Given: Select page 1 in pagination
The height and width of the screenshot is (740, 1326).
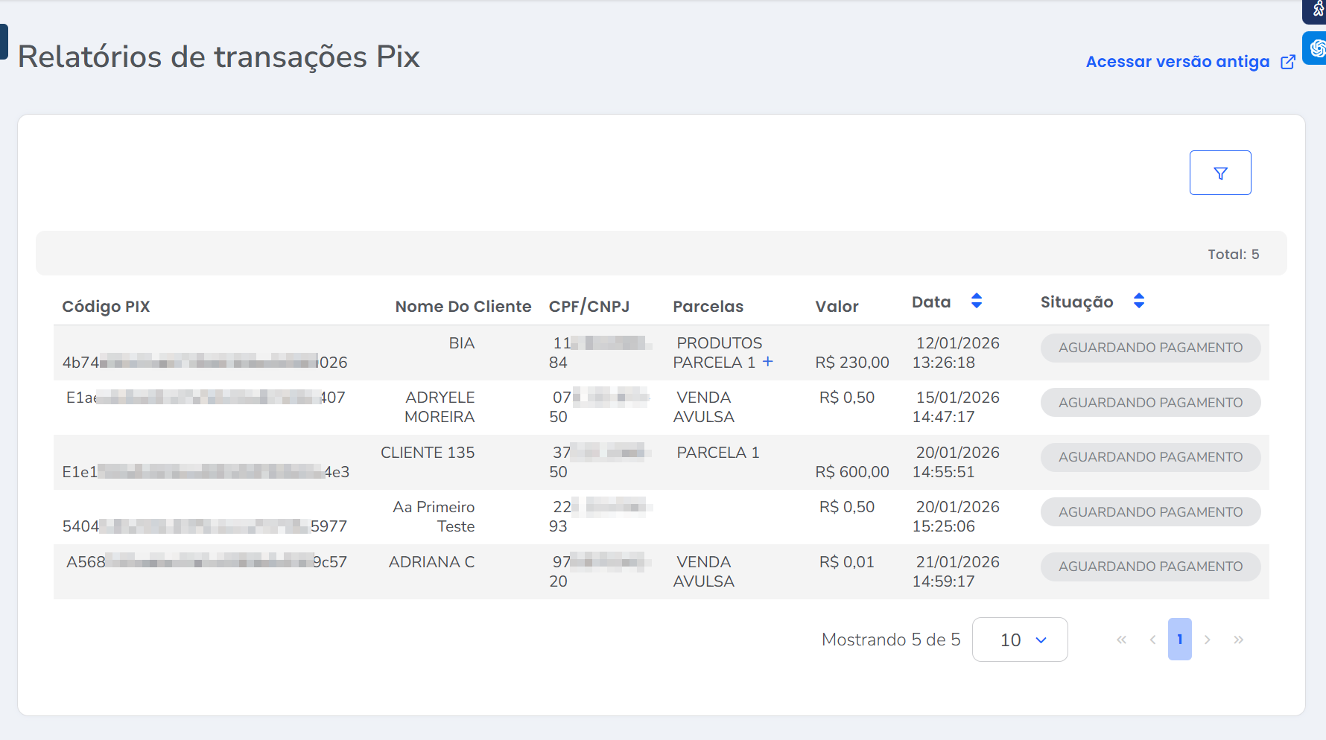Looking at the screenshot, I should [1179, 639].
